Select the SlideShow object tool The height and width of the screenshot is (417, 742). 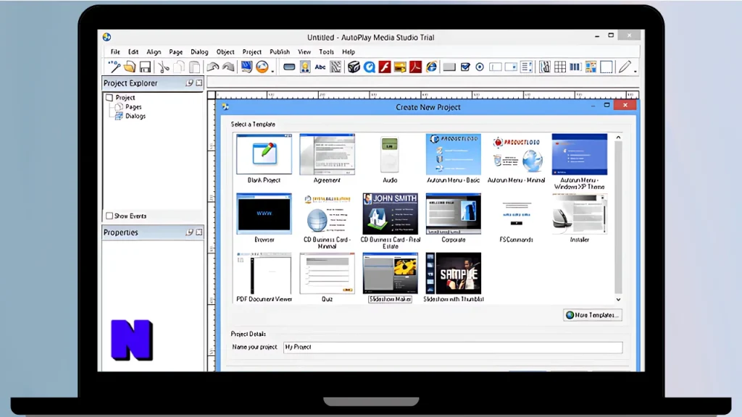coord(400,67)
